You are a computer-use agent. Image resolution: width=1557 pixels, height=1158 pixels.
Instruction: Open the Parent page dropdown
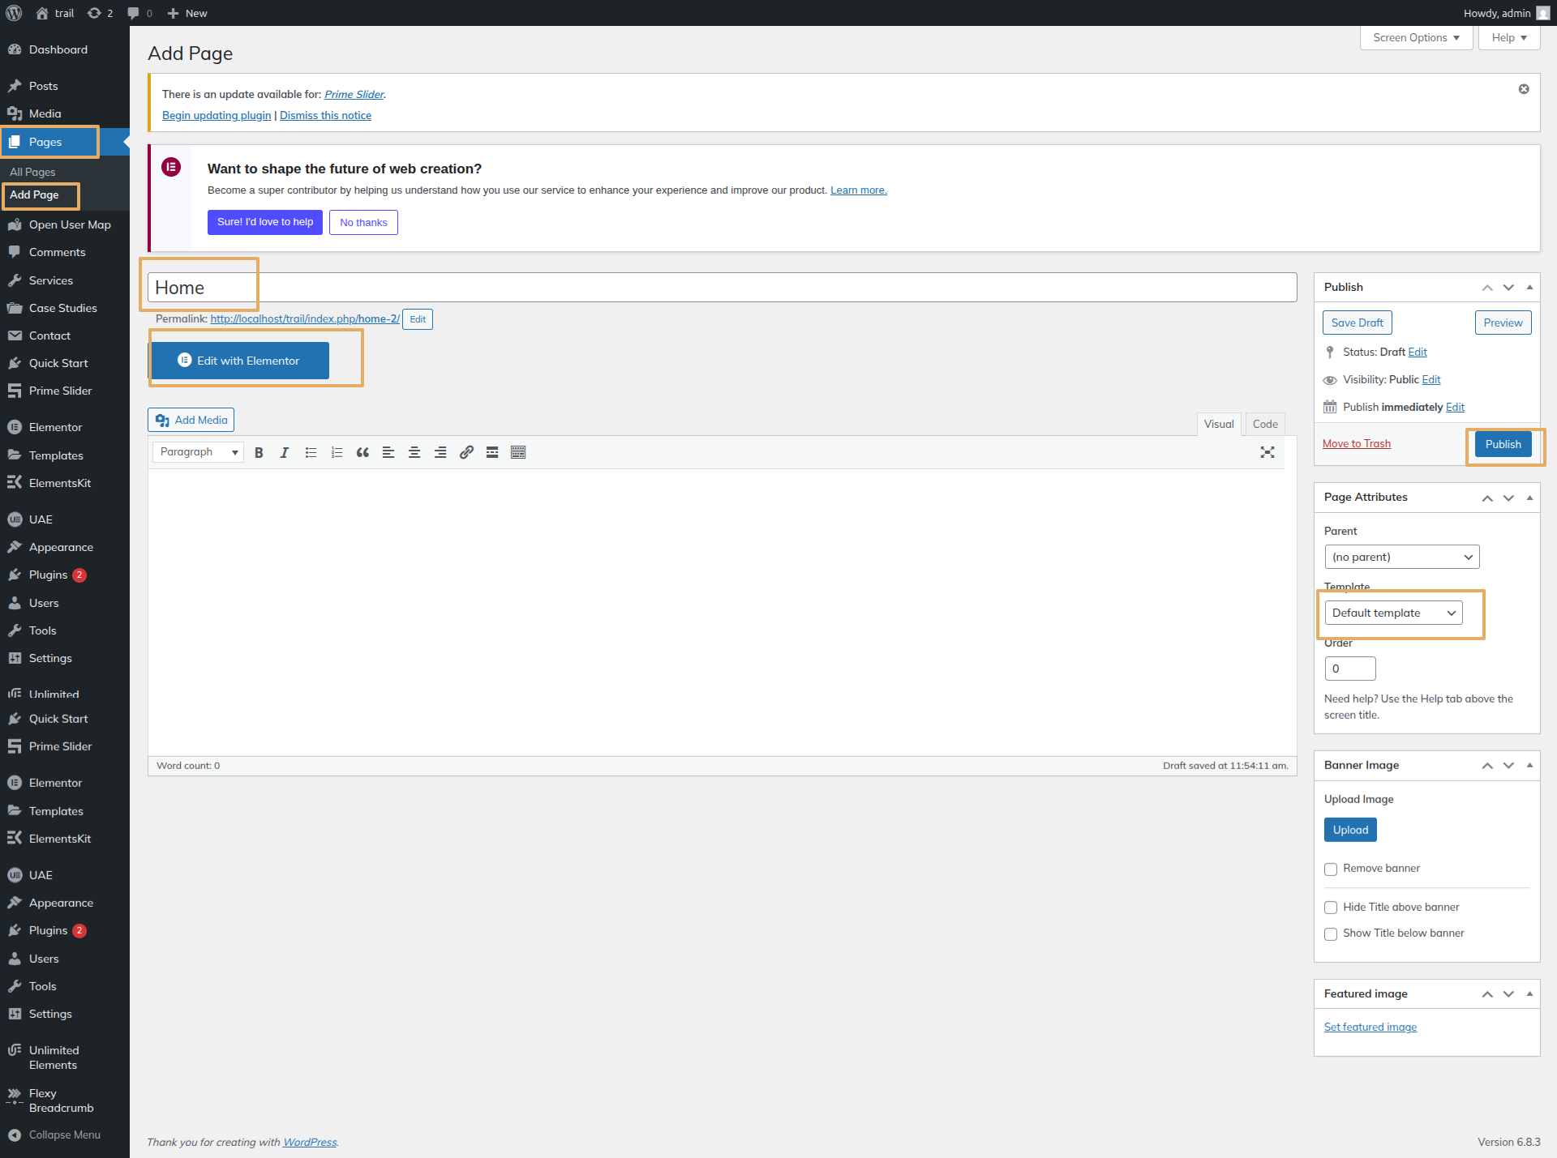coord(1401,557)
